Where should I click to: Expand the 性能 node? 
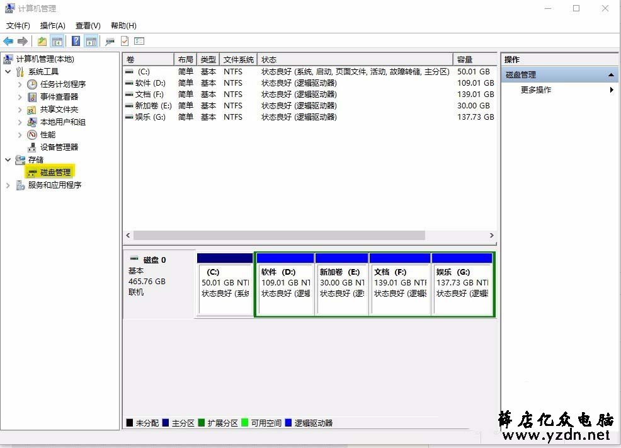click(20, 135)
